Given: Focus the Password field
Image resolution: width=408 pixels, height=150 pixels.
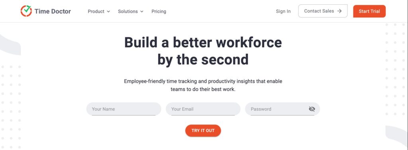Looking at the screenshot, I should point(282,109).
